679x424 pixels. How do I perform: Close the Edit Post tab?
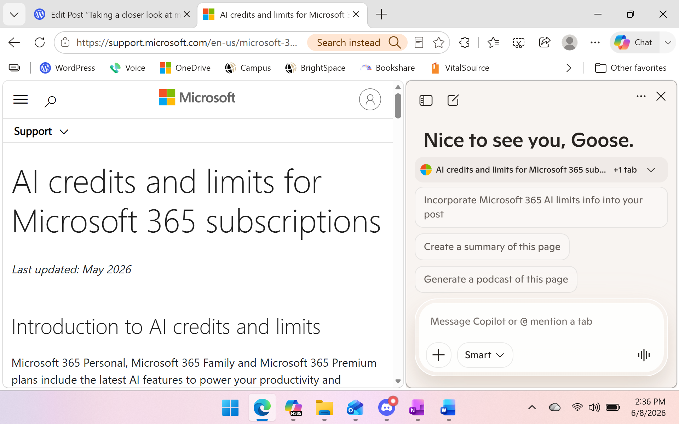187,14
